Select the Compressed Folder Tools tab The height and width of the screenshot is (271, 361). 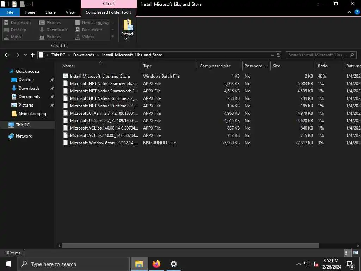click(x=108, y=12)
